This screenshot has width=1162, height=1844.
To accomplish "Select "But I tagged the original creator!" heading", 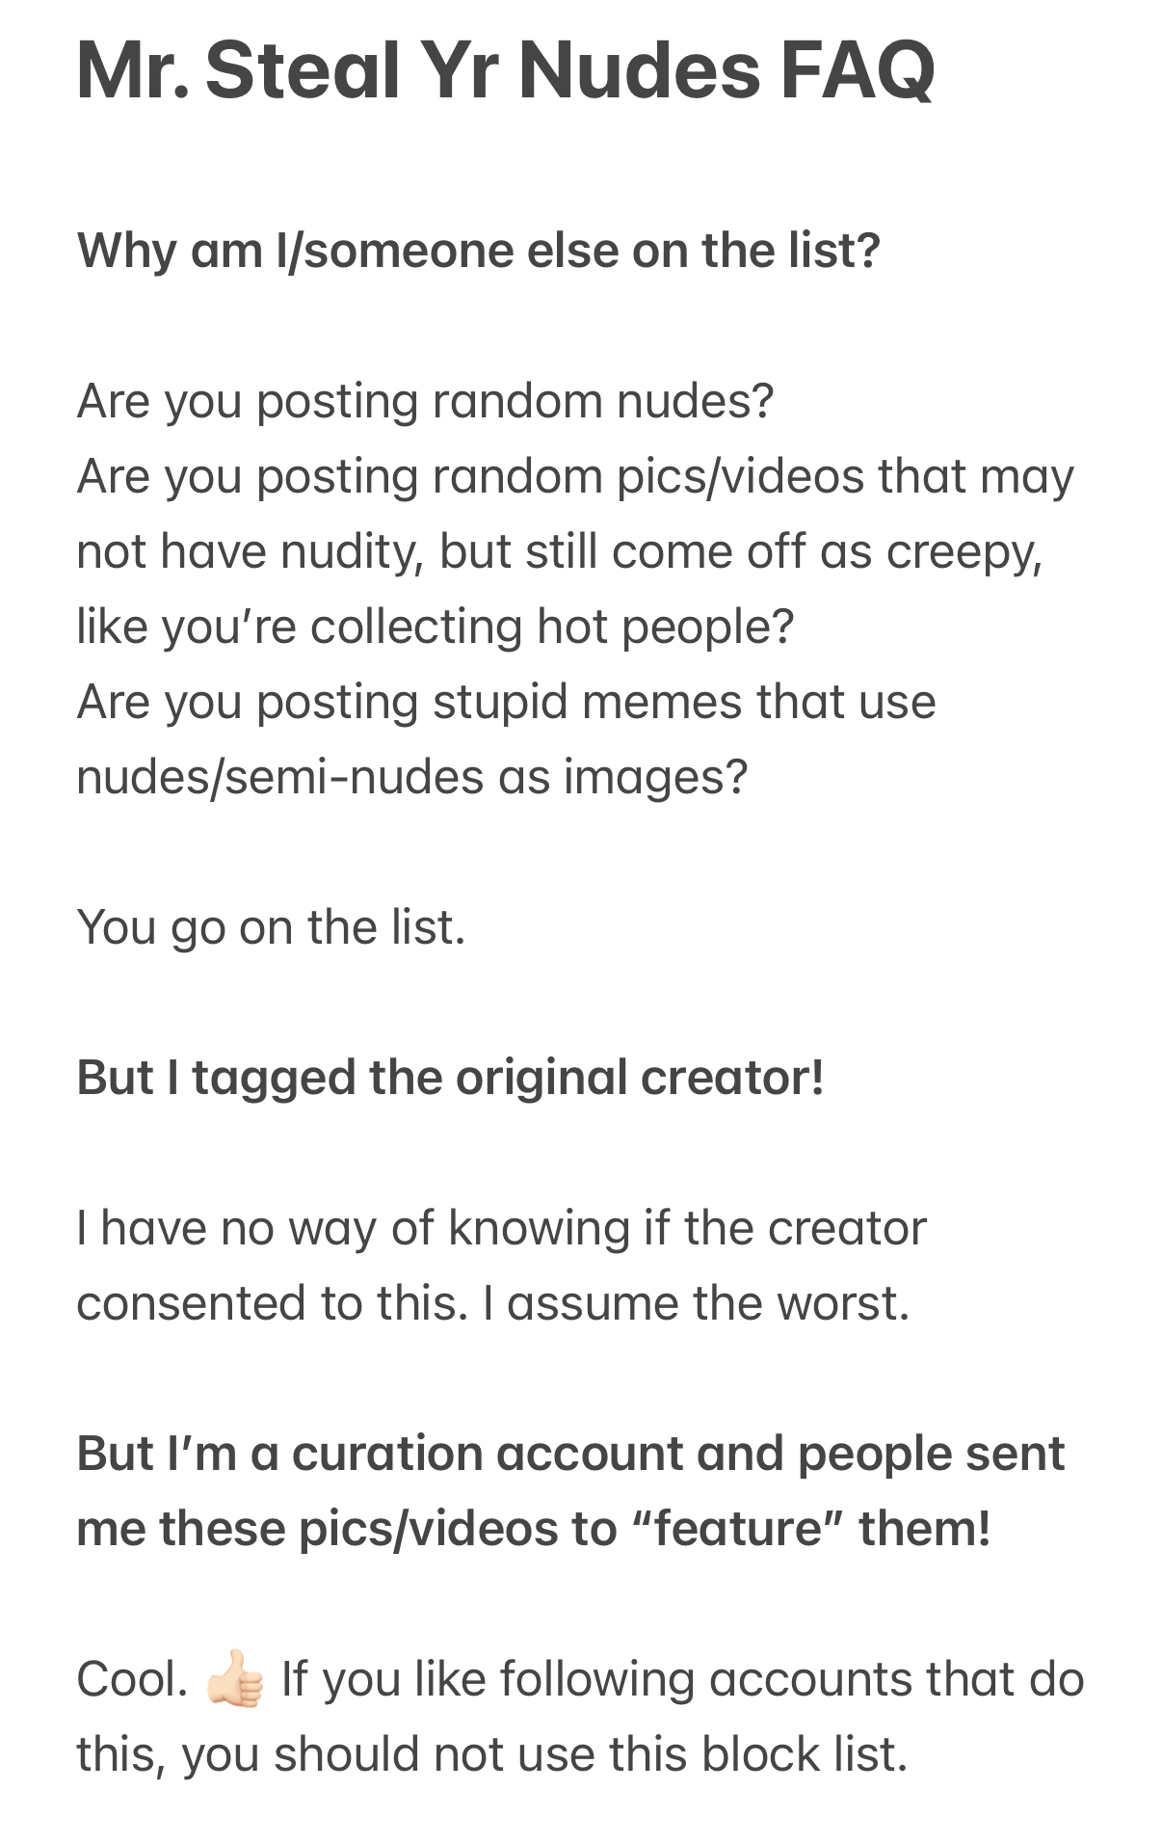I will pos(450,1078).
